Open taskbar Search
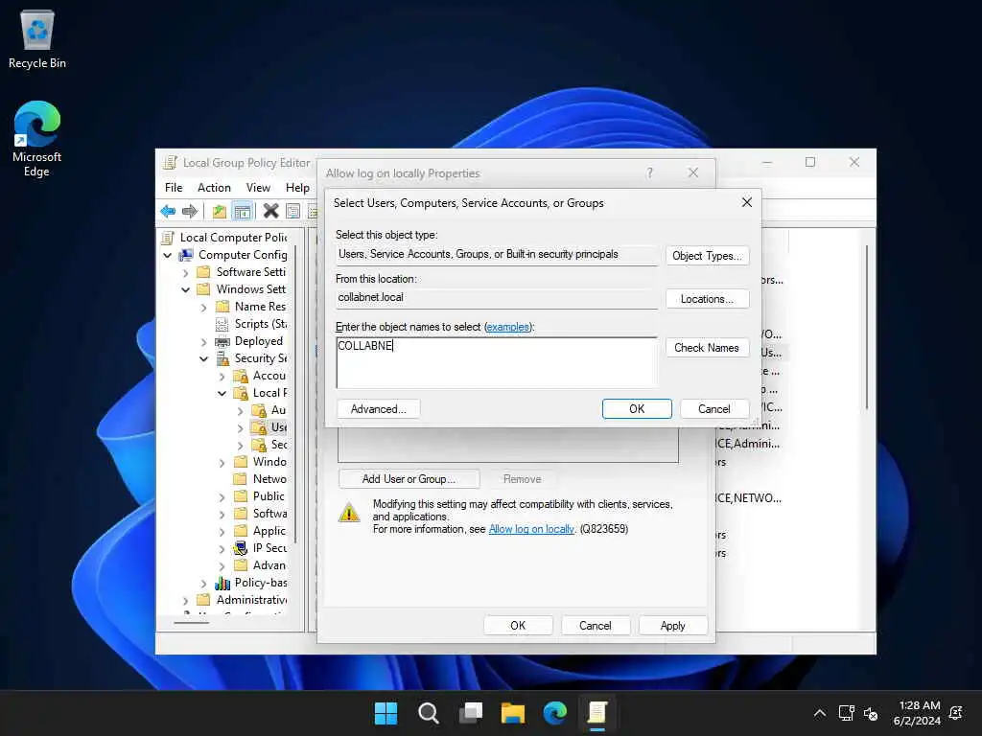This screenshot has width=982, height=736. 429,713
